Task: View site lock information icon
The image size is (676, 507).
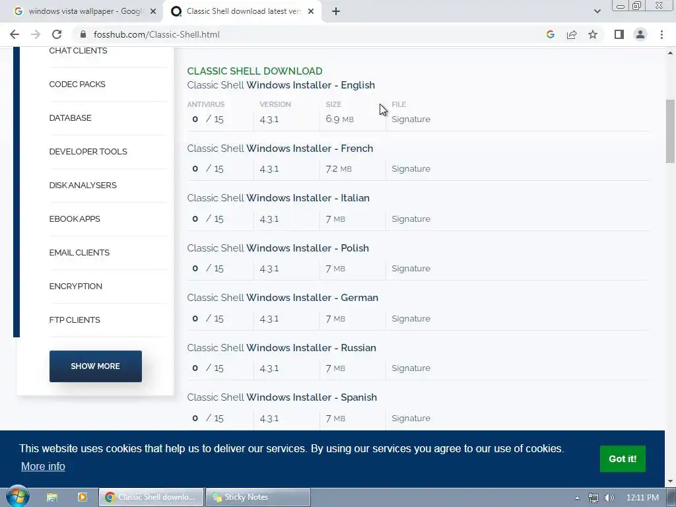Action: 83,34
